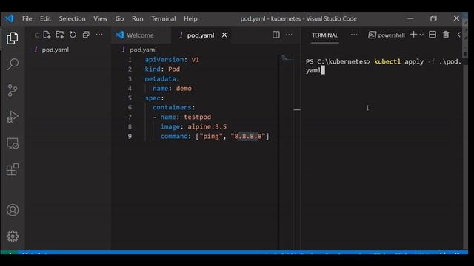Click the 'containers' key on line 6
The image size is (474, 266).
coord(172,107)
